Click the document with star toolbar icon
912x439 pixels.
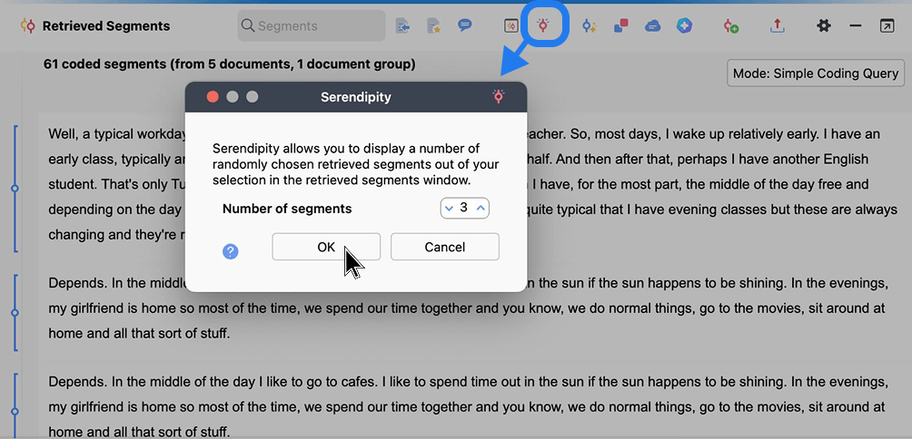[x=433, y=25]
